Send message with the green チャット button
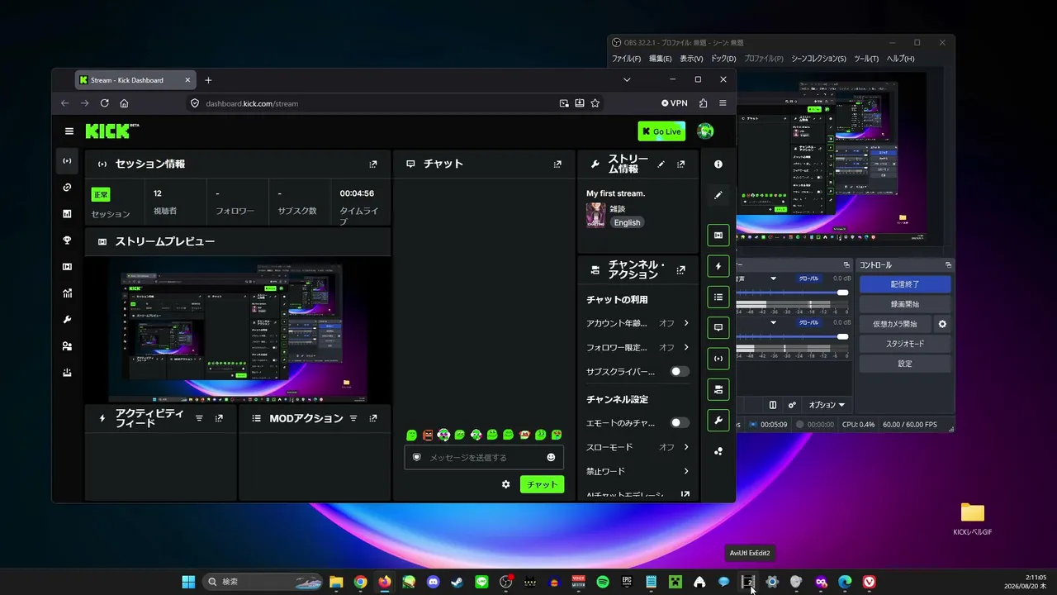Viewport: 1057px width, 595px height. point(542,484)
